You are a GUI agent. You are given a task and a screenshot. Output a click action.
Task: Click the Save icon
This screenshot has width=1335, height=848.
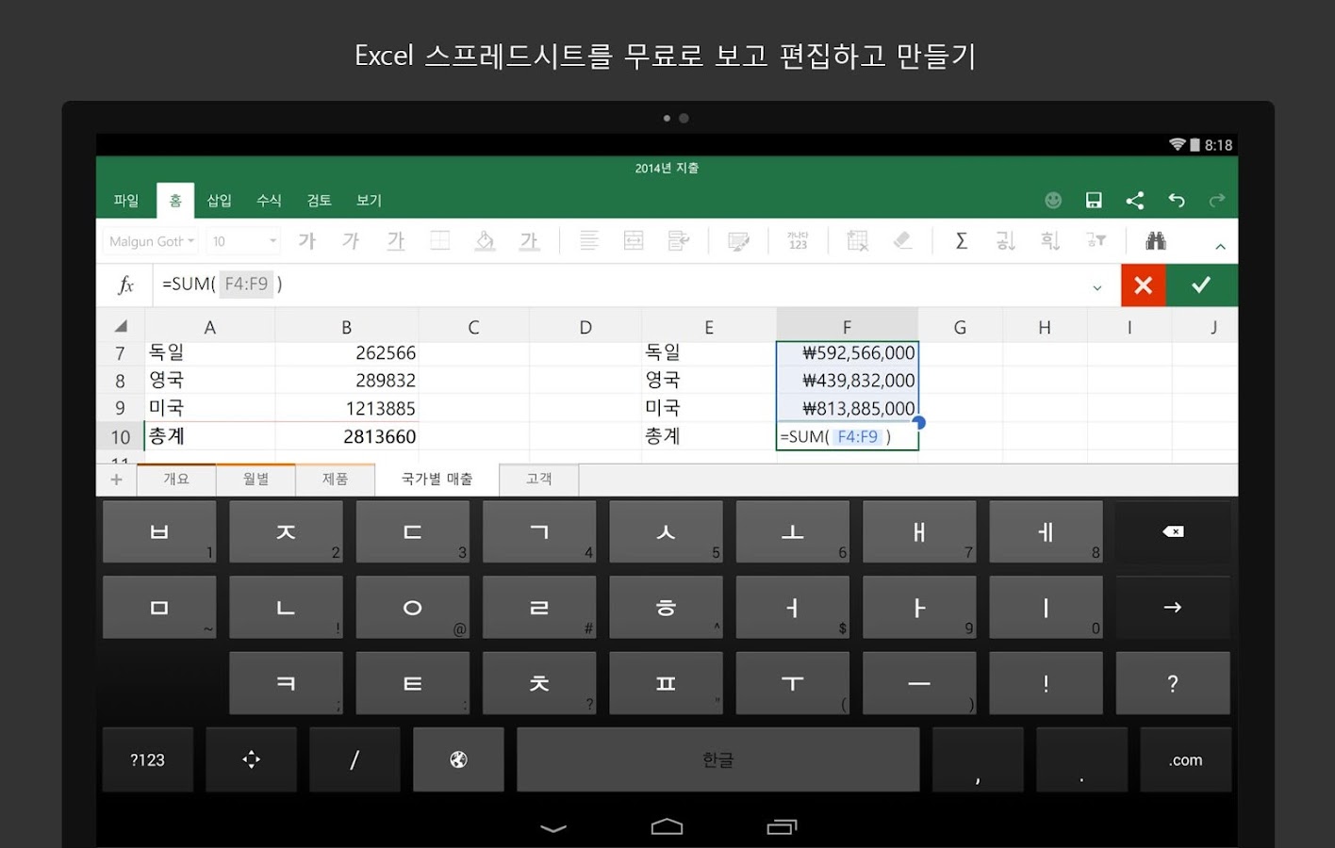pyautogui.click(x=1094, y=200)
